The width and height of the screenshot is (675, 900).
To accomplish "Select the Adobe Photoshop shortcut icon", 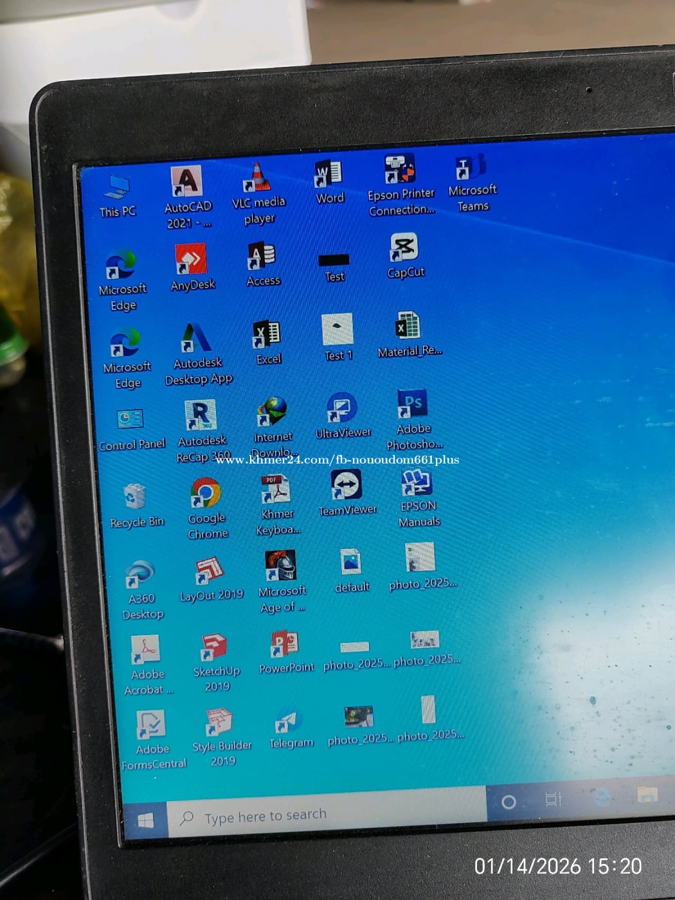I will (x=412, y=404).
